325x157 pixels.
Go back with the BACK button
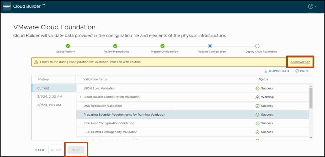[40, 150]
